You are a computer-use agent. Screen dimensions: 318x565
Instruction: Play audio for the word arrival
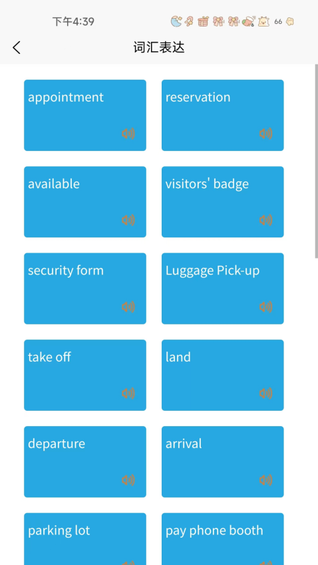click(x=265, y=481)
